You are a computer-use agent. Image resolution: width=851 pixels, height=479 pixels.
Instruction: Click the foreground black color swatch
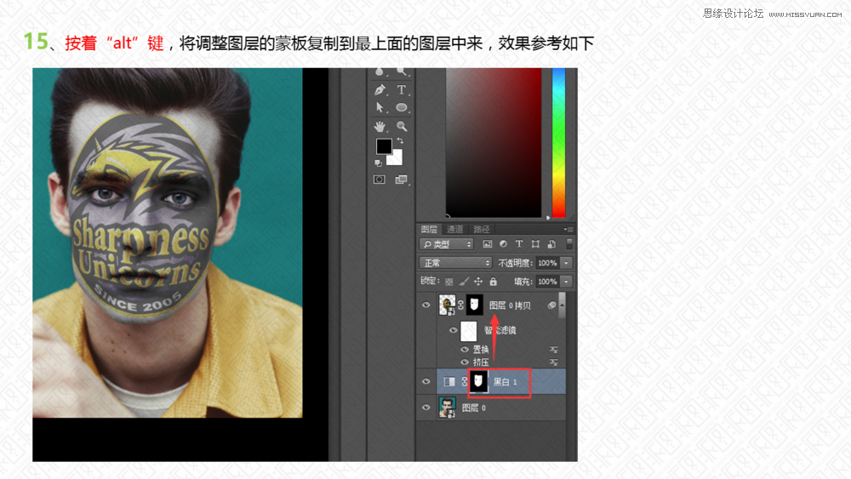coord(383,145)
